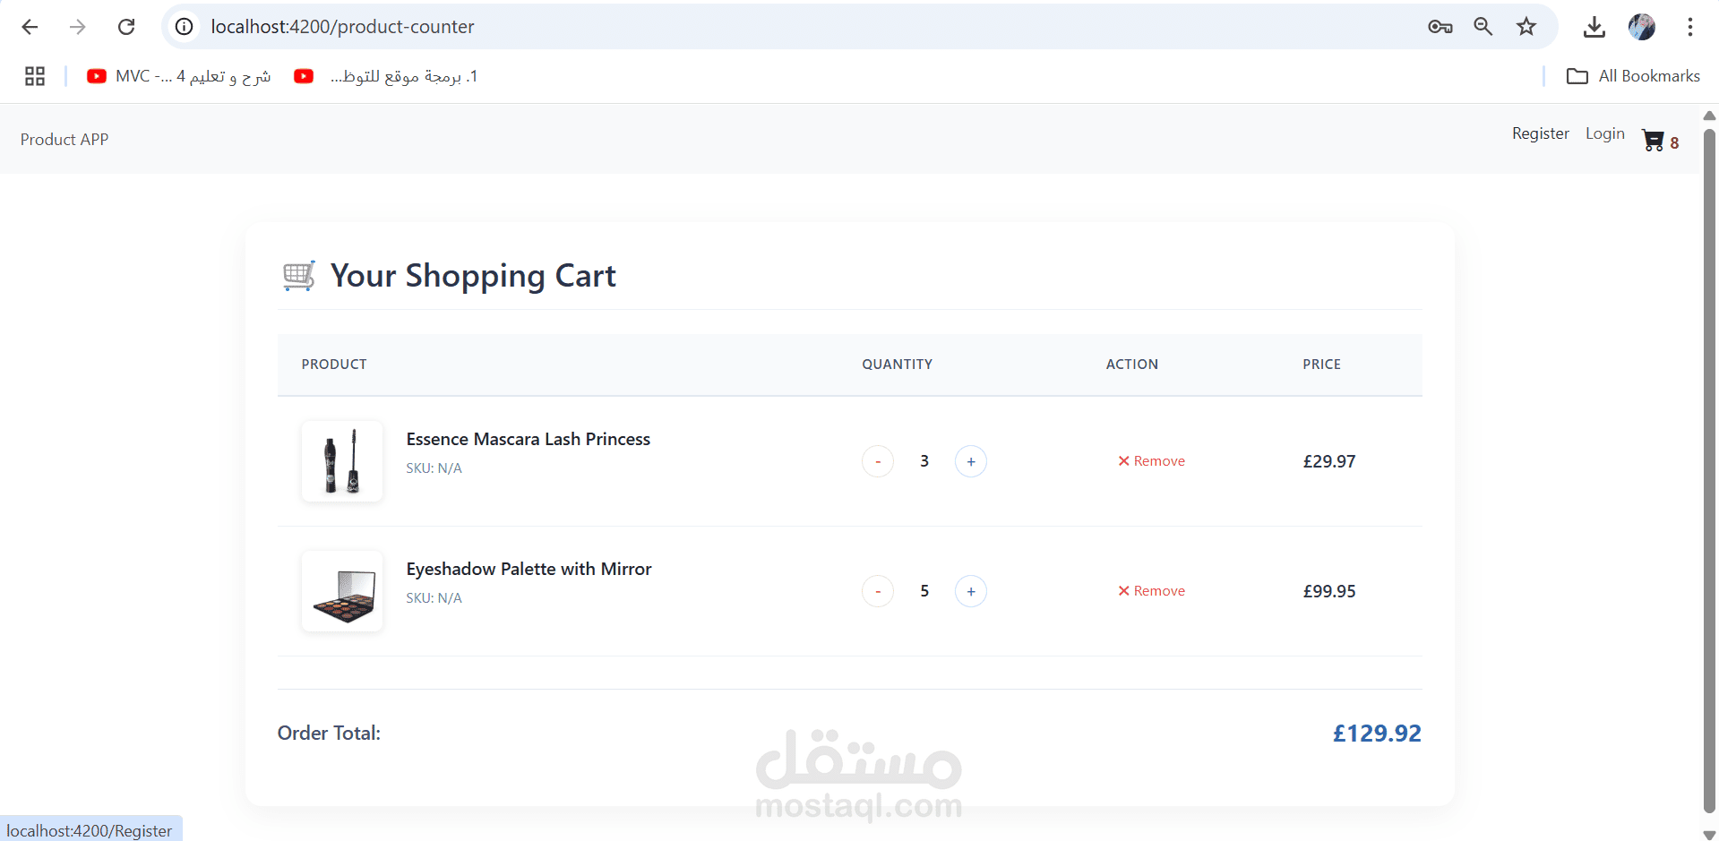Click the QUANTITY column header
1719x841 pixels.
(x=898, y=365)
